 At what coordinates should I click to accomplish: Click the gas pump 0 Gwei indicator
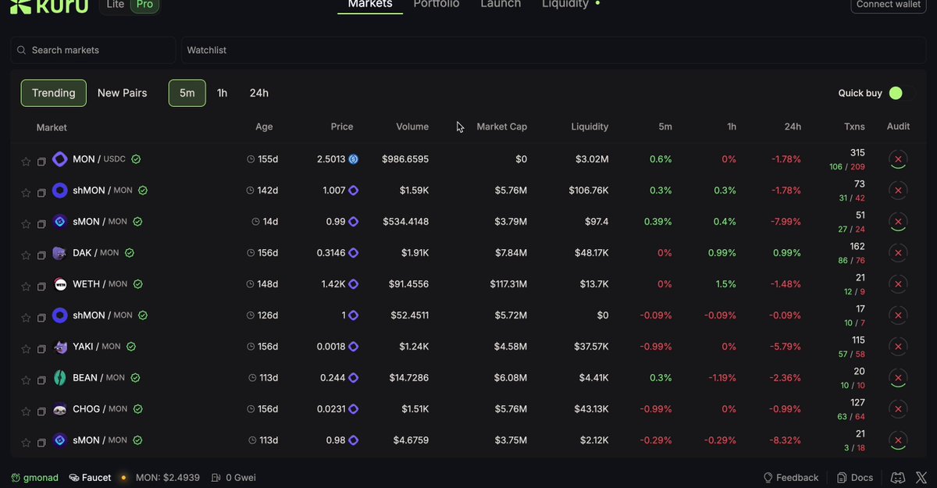(233, 477)
